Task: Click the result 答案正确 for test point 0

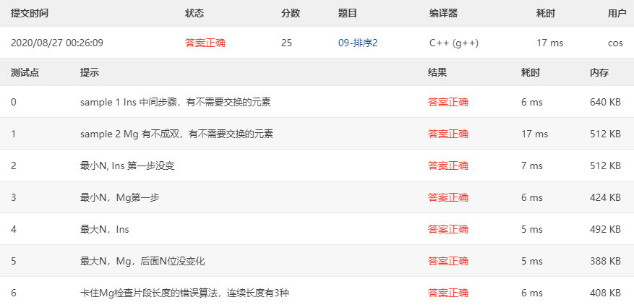Action: (448, 103)
